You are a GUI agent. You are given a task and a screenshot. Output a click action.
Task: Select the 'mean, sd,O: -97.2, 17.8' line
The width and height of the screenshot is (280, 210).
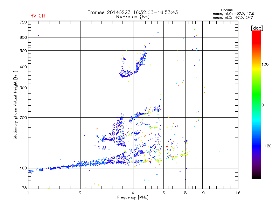coord(233,14)
